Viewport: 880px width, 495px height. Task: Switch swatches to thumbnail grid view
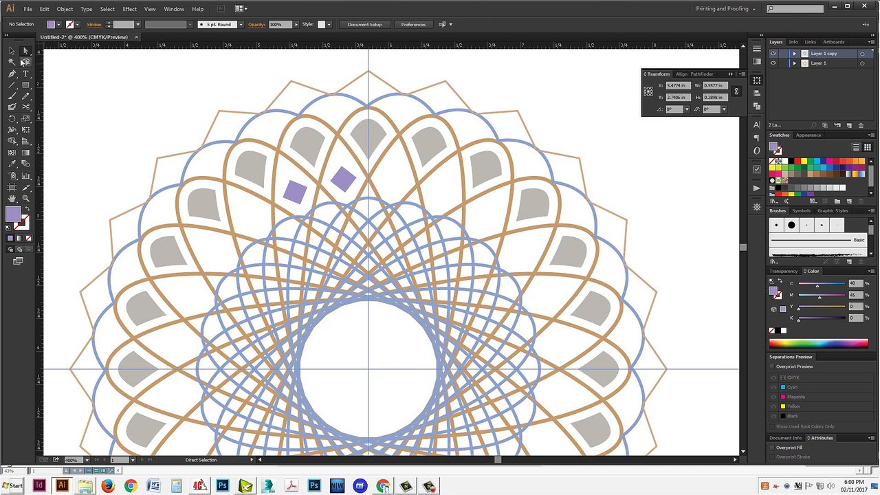click(867, 147)
